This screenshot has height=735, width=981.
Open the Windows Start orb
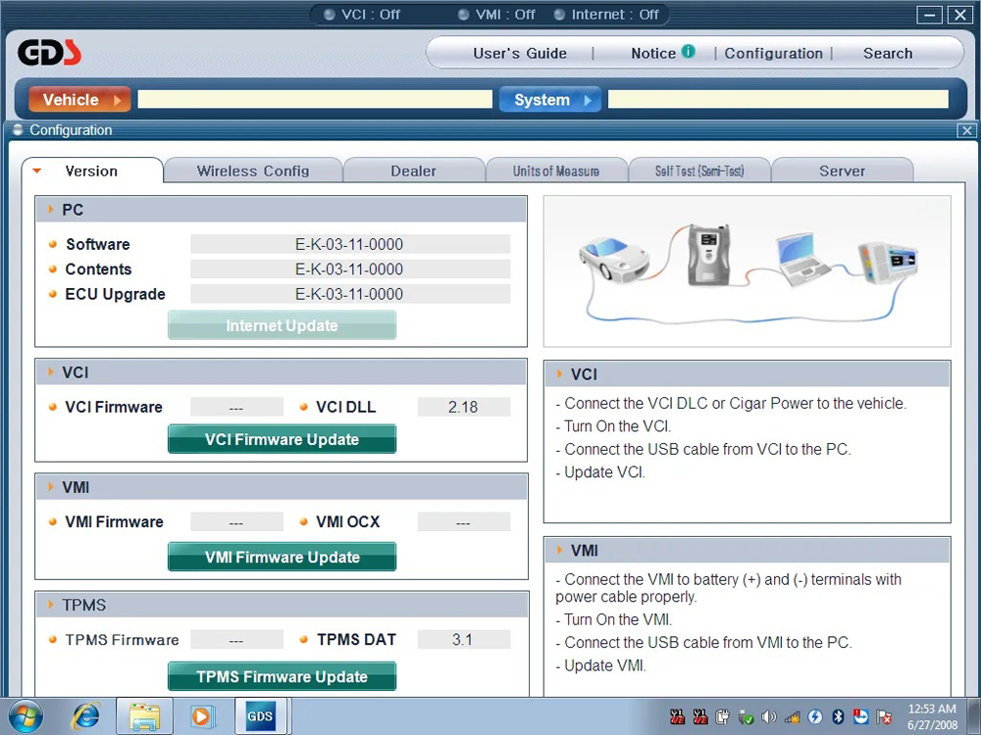(x=26, y=716)
